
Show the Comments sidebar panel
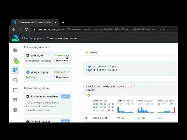tap(15, 100)
